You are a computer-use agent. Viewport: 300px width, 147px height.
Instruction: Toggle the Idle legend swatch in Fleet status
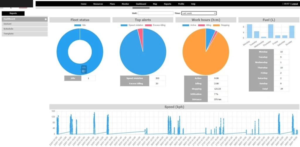[78, 25]
